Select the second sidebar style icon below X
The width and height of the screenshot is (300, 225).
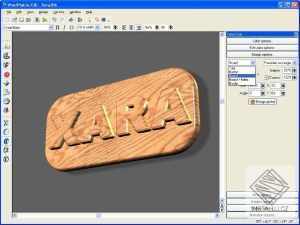tap(7, 132)
